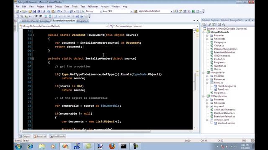Click the Save icon in the toolbar
Image resolution: width=268 pixels, height=150 pixels.
coord(34,11)
